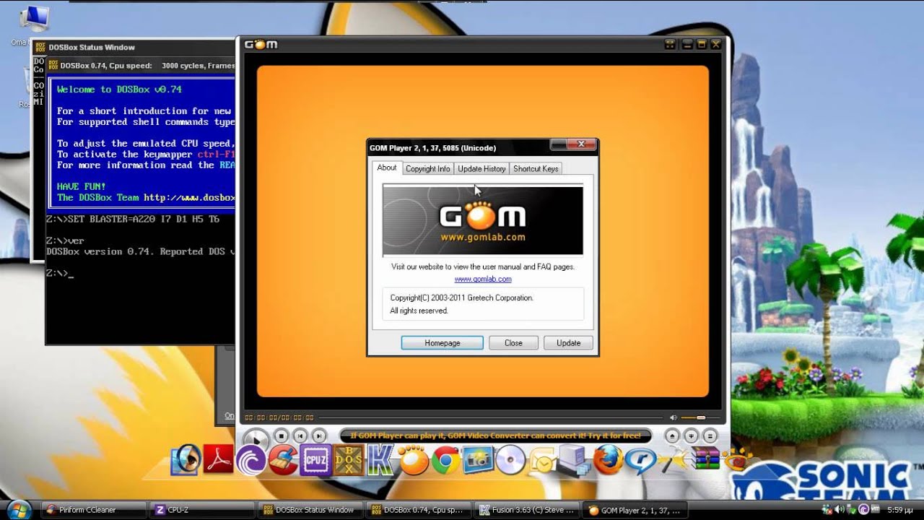This screenshot has height=520, width=924.
Task: Click the GOM Player time counter display
Action: (x=279, y=417)
